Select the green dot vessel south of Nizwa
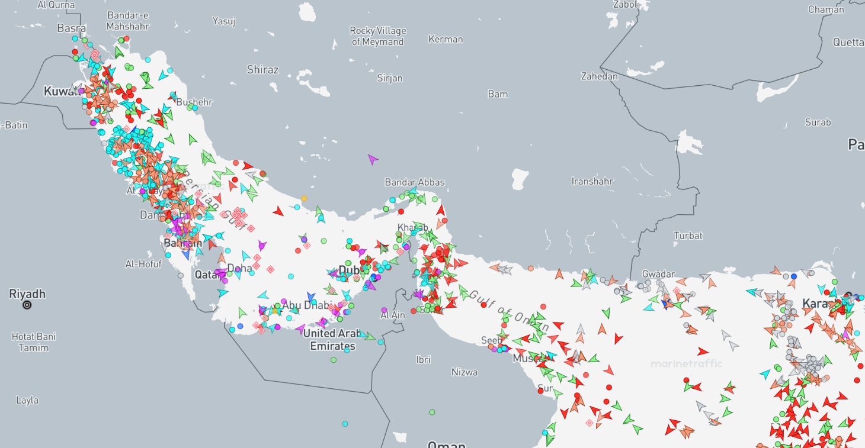Viewport: 865px width, 448px height. point(432,412)
